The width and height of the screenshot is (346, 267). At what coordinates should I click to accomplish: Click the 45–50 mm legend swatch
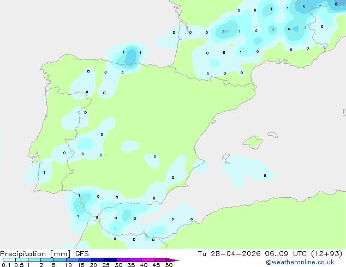coord(160,260)
